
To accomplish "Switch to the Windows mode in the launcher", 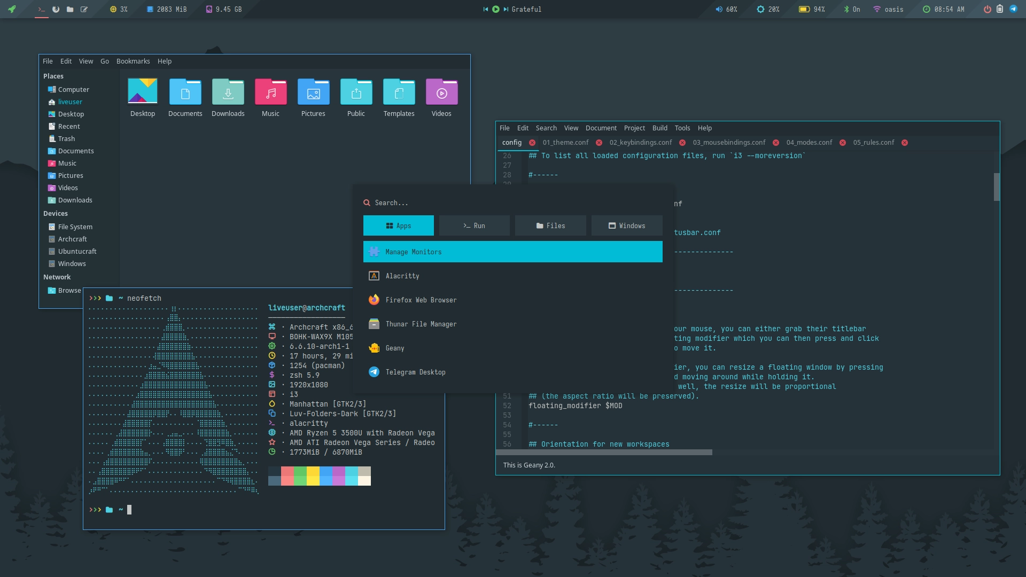I will tap(626, 225).
